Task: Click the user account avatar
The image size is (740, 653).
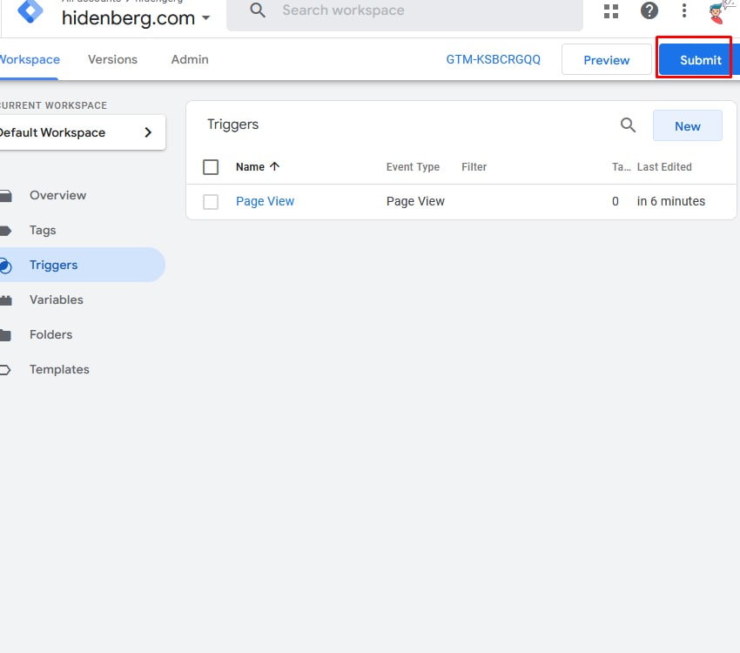Action: (719, 10)
